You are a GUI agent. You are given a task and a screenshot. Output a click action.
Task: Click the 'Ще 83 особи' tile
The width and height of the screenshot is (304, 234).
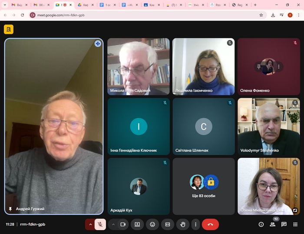203,186
